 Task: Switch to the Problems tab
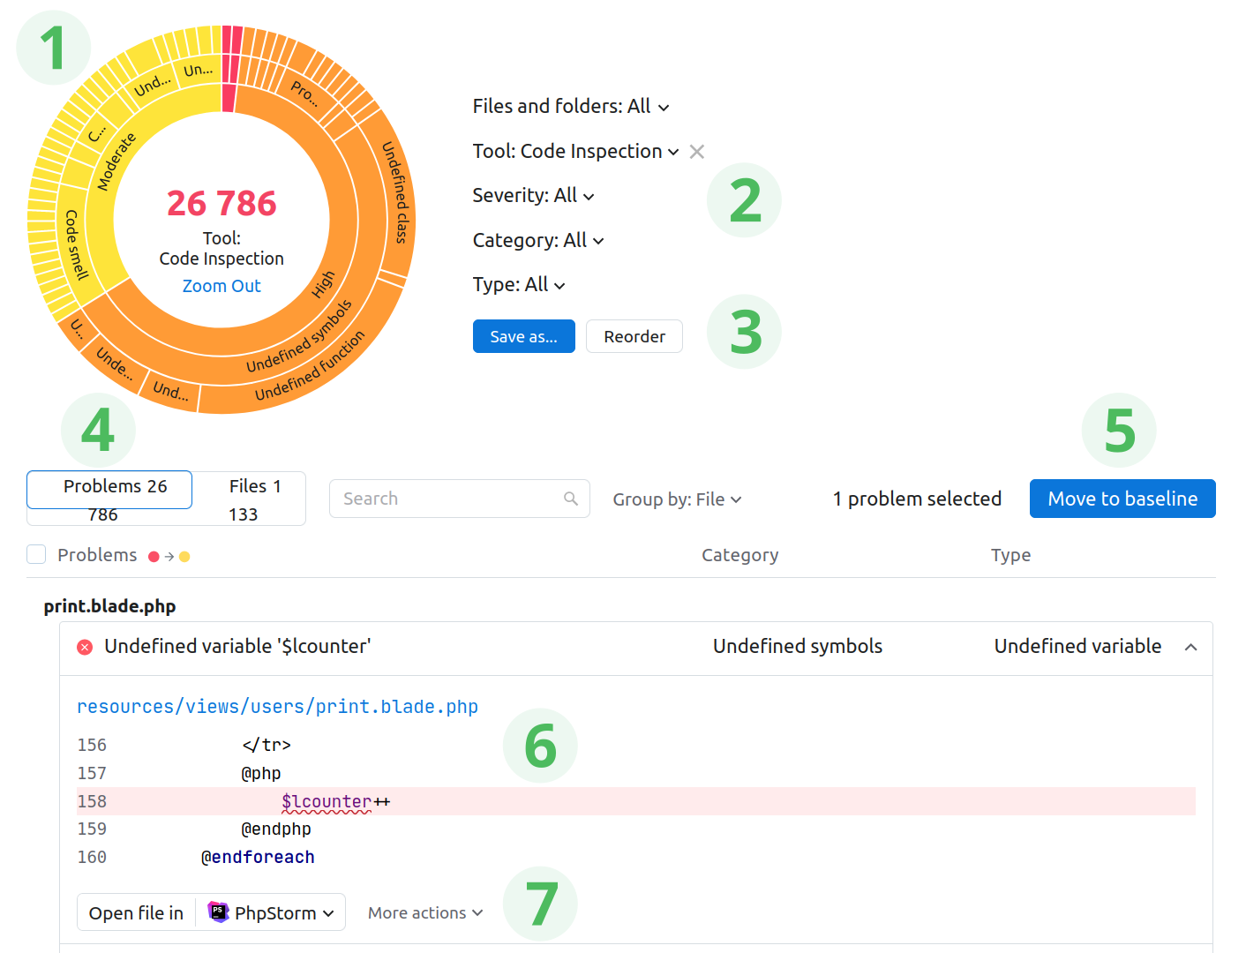coord(109,498)
